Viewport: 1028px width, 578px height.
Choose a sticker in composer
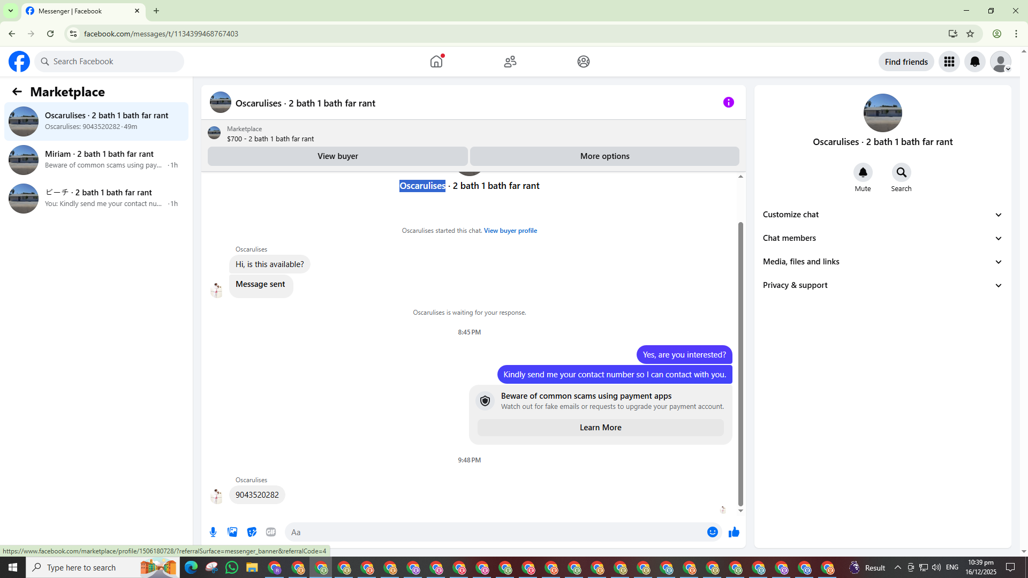pos(252,532)
